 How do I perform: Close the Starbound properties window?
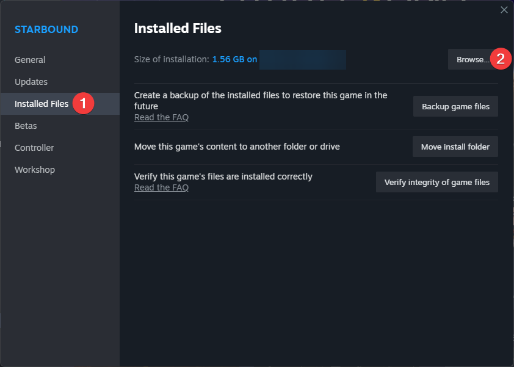504,10
